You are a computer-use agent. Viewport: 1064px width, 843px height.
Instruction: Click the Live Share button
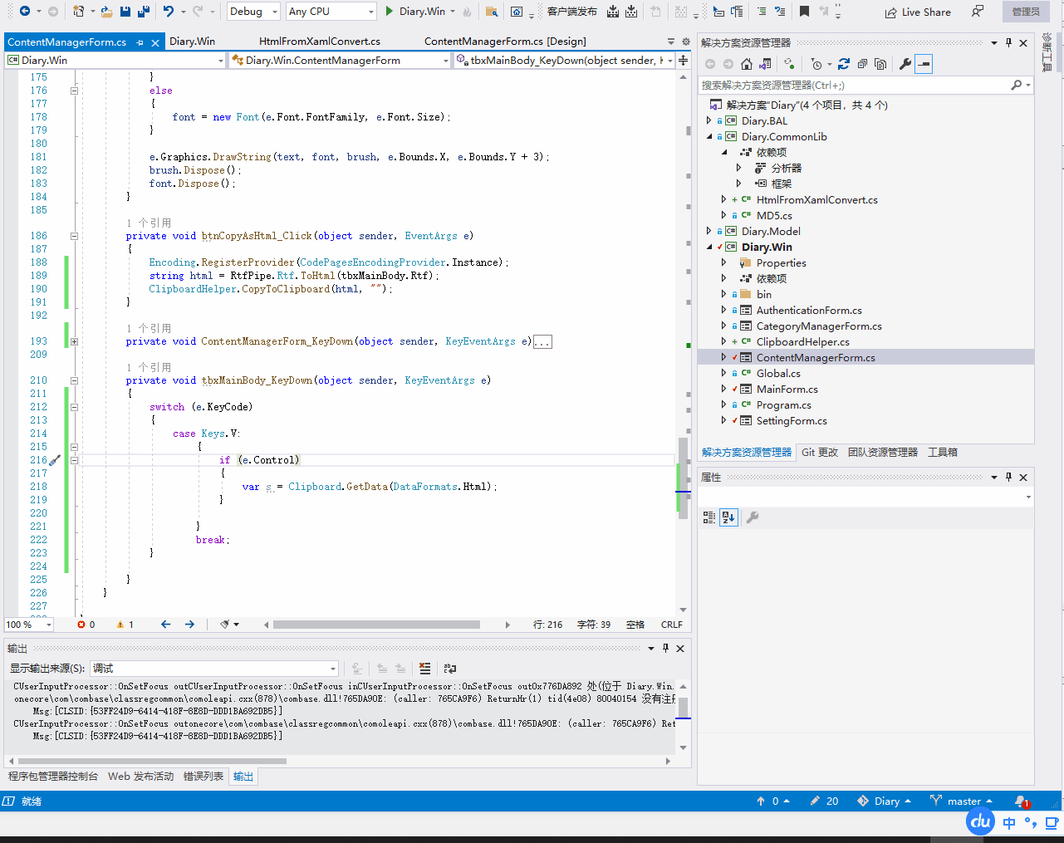tap(918, 12)
